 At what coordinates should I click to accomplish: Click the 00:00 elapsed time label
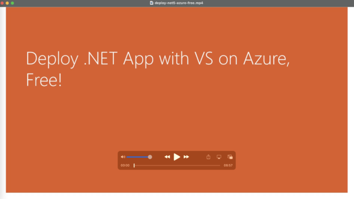(125, 165)
